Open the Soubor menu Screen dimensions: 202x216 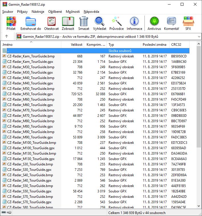[x=8, y=12]
